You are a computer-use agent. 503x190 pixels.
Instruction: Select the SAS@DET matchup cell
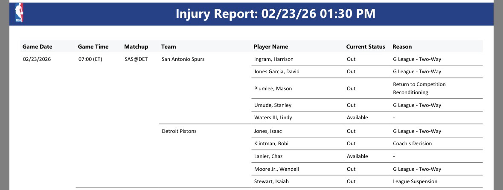click(136, 59)
